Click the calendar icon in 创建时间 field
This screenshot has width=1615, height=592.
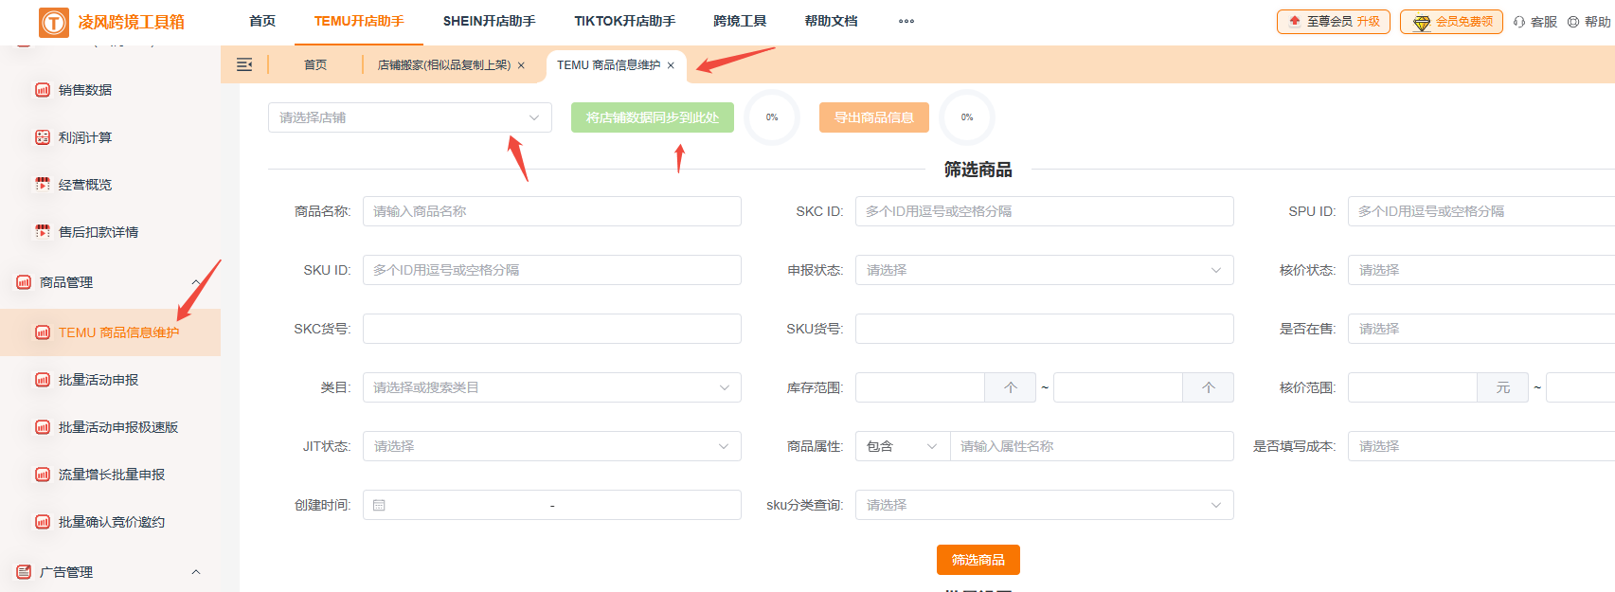[x=379, y=505]
